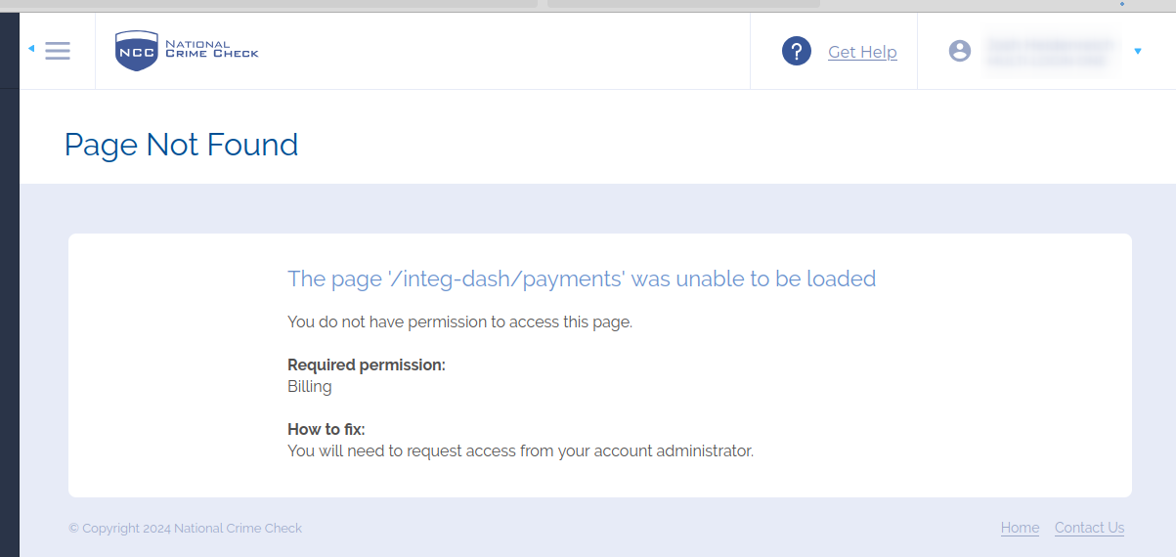The height and width of the screenshot is (557, 1176).
Task: Click the Page Not Found heading
Action: click(x=181, y=145)
